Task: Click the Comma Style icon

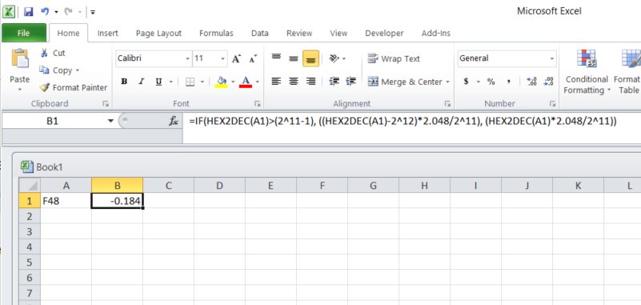Action: pos(508,82)
